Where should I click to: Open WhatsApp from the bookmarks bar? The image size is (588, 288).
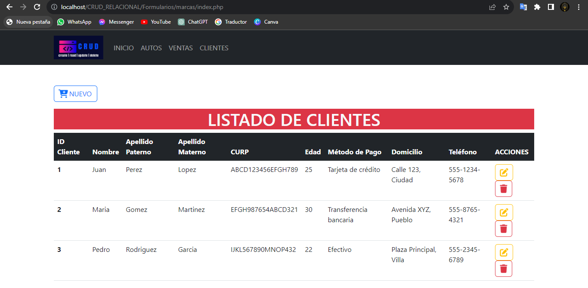[x=74, y=21]
